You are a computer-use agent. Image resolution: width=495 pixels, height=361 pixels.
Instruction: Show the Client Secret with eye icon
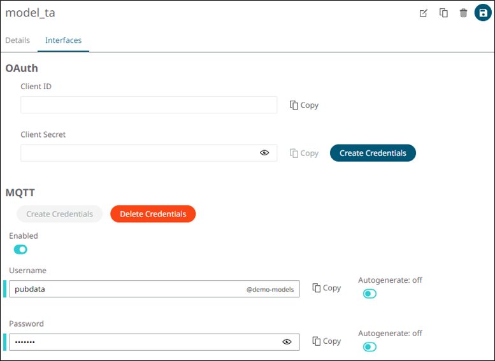pos(264,153)
